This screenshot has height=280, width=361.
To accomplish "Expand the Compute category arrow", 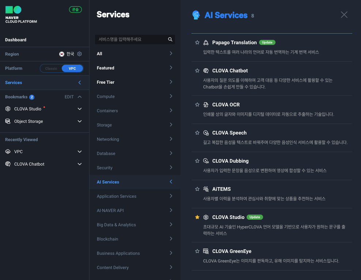I will (x=171, y=96).
